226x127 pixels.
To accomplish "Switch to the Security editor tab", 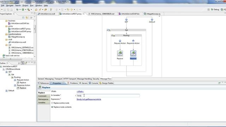I will click(96, 79).
